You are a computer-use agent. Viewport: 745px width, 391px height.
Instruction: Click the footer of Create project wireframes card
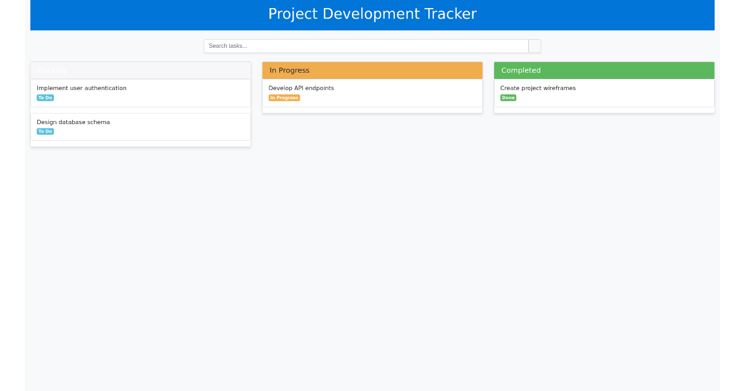(x=603, y=110)
